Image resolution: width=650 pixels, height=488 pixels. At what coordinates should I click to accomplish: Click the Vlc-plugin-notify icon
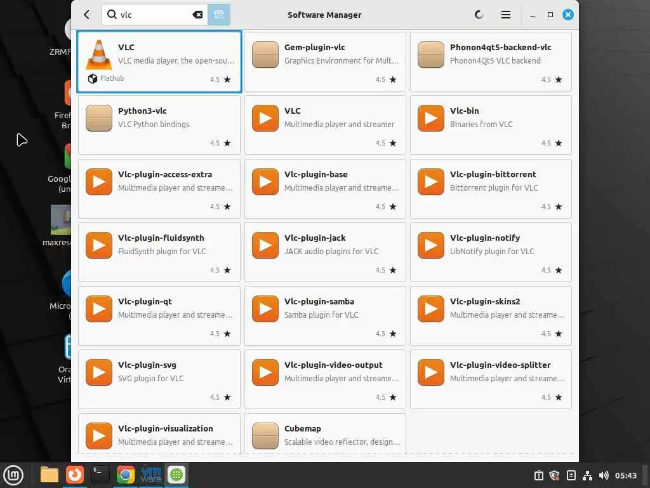coord(431,245)
